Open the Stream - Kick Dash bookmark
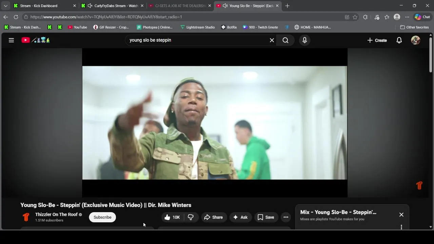This screenshot has height=244, width=434. [22, 27]
